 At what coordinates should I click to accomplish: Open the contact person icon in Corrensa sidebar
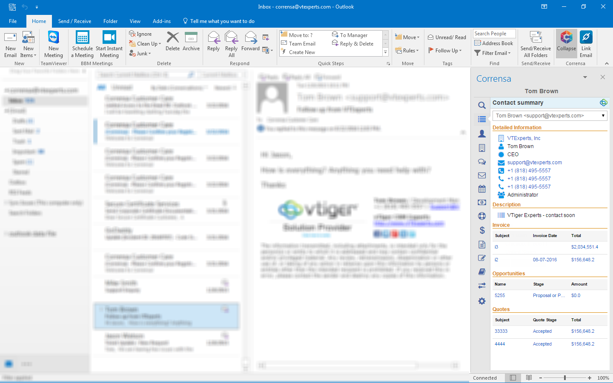click(x=482, y=134)
